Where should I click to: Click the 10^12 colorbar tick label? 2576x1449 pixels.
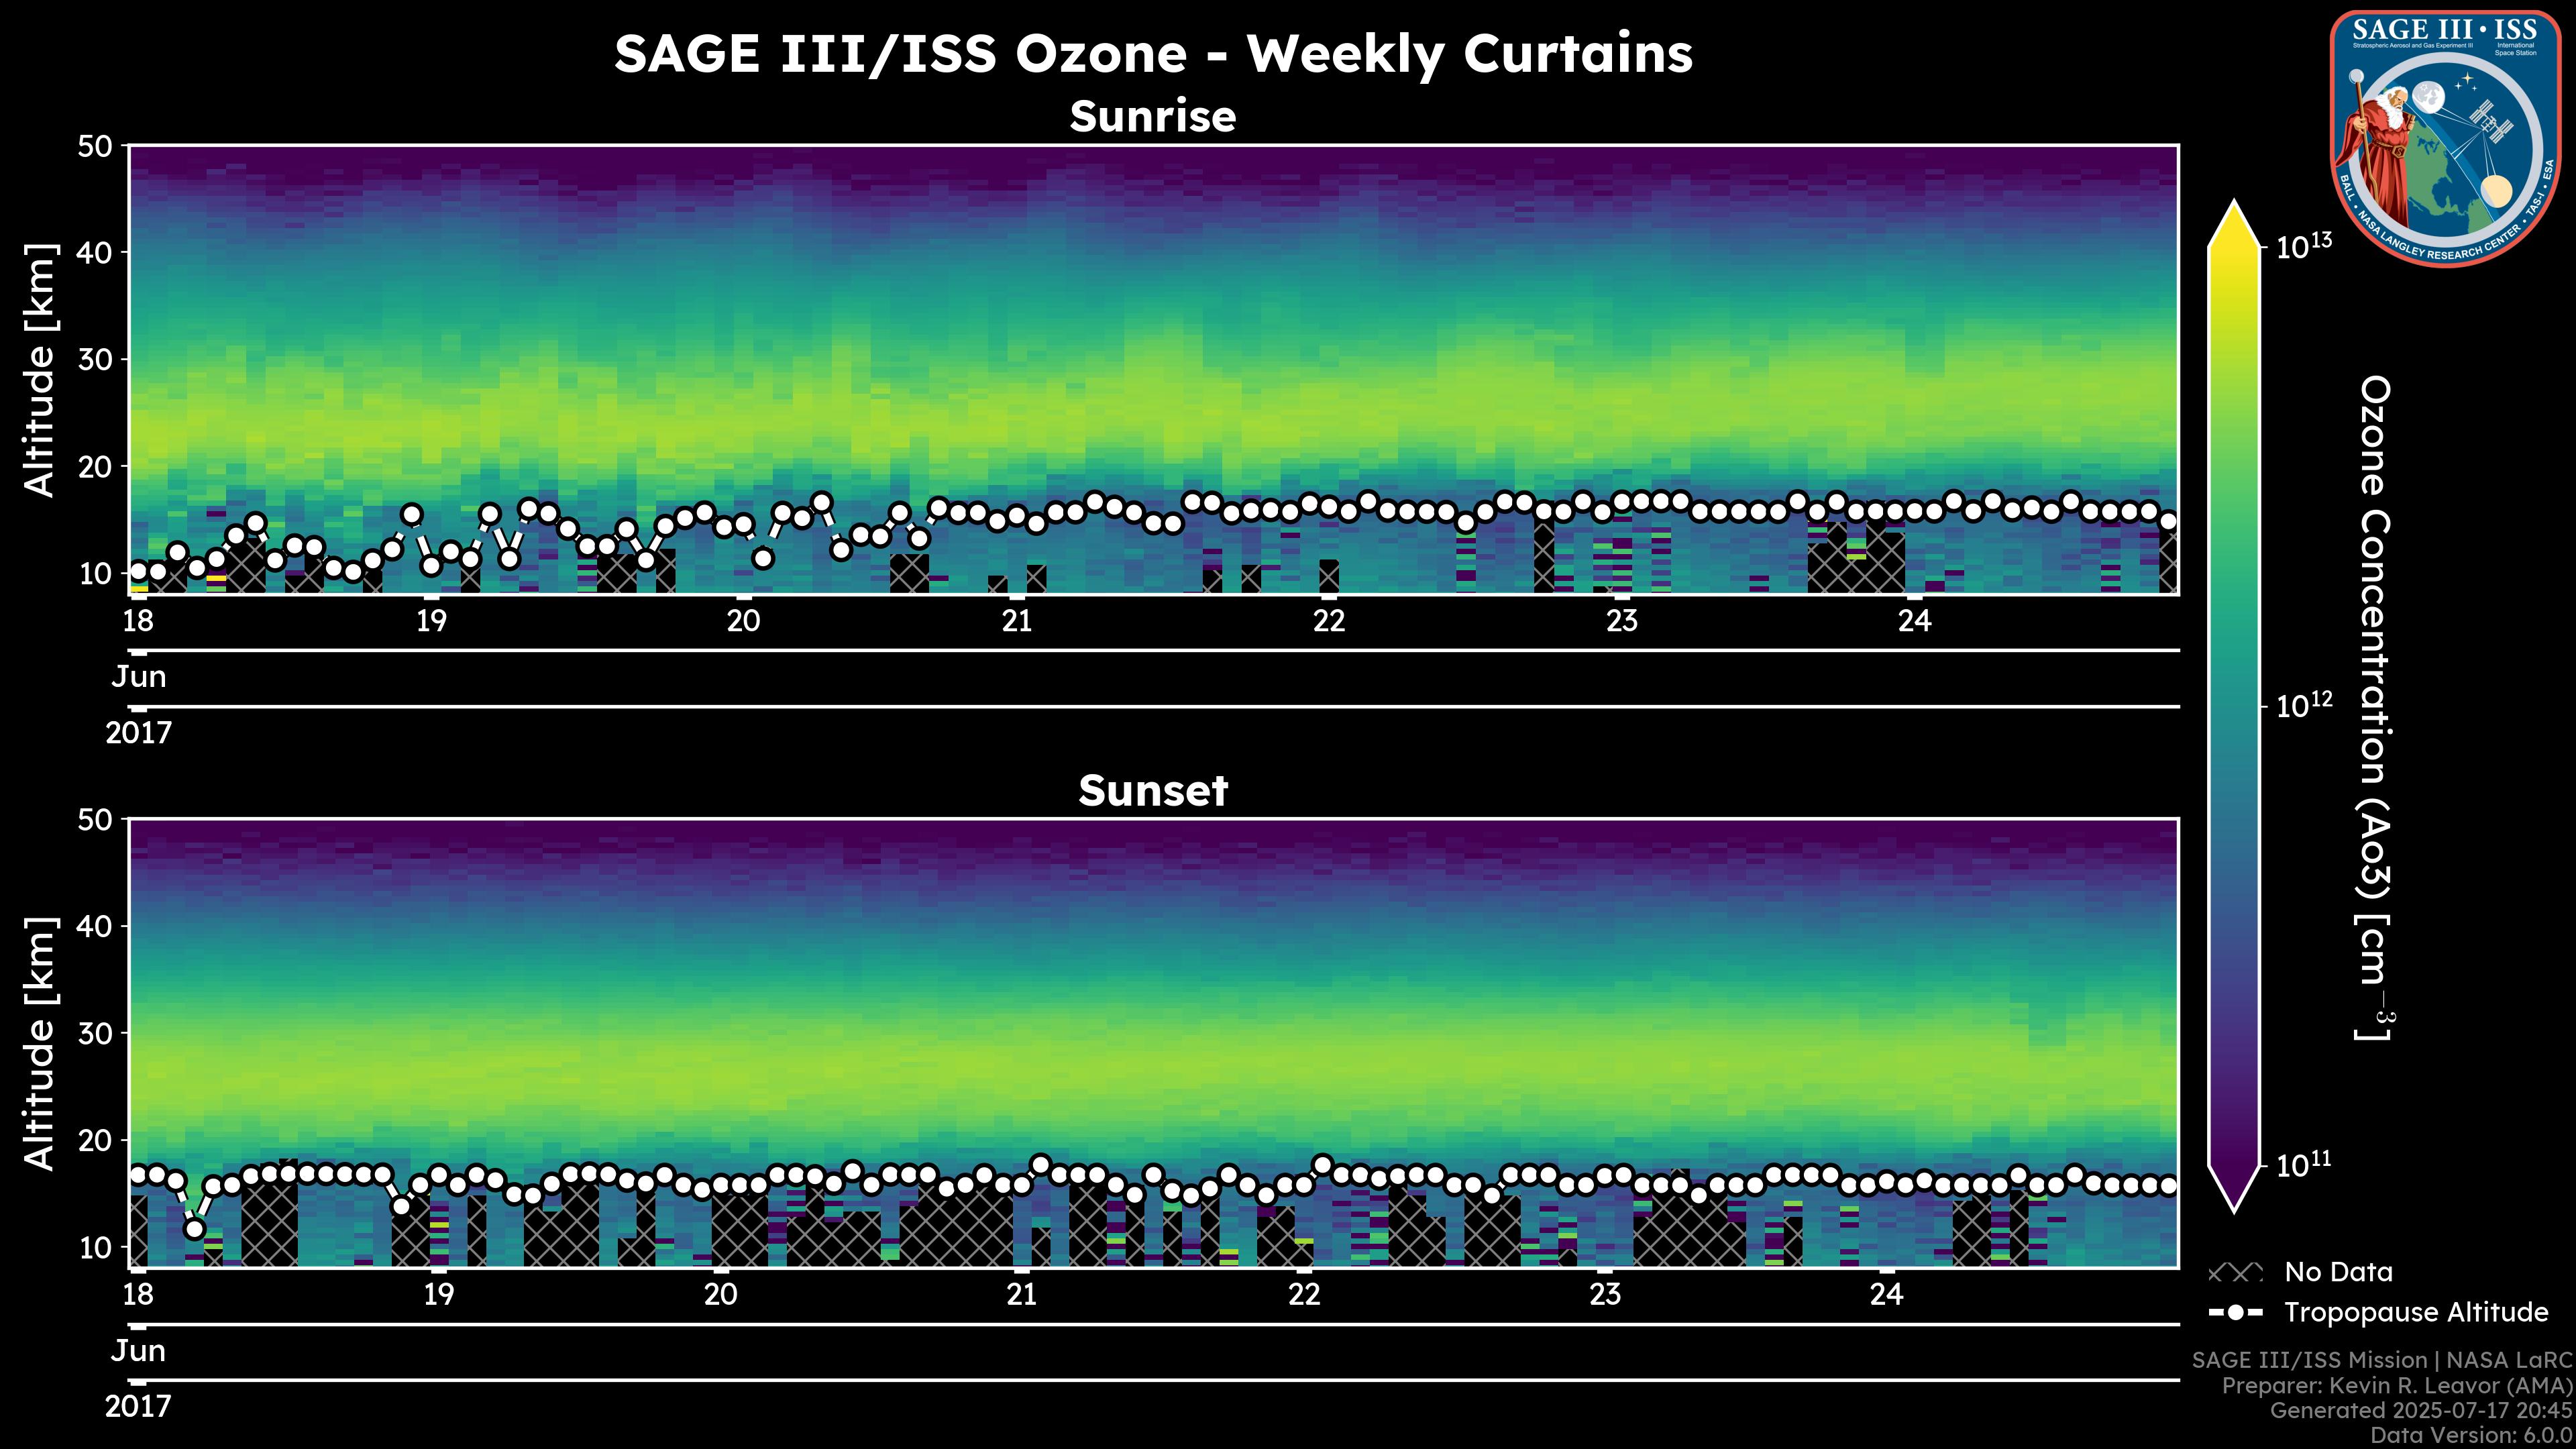click(x=2304, y=706)
